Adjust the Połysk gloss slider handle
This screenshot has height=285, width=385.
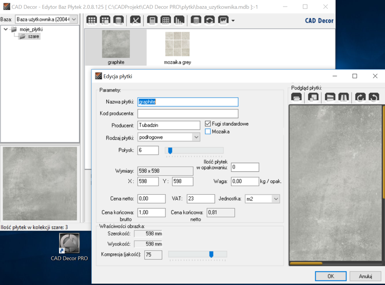pos(170,150)
